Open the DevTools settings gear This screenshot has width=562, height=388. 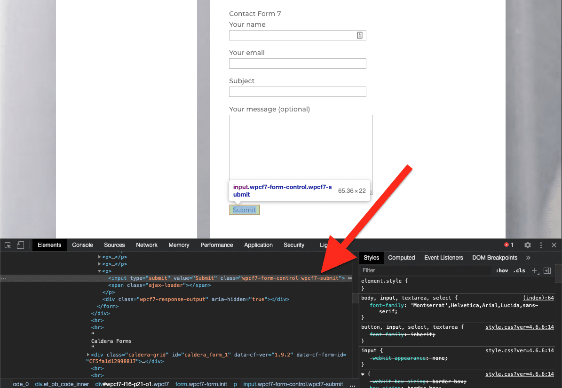click(x=527, y=245)
